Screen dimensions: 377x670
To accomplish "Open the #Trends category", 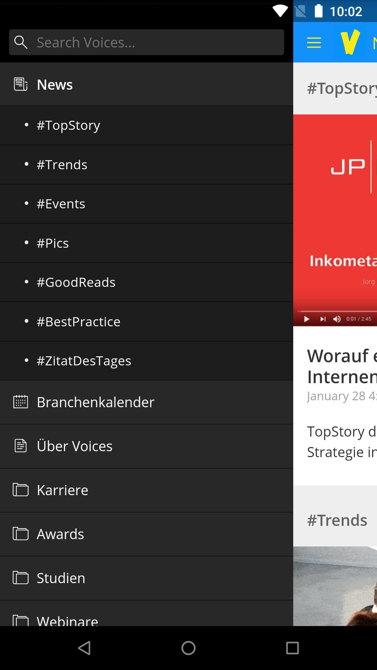I will (147, 165).
